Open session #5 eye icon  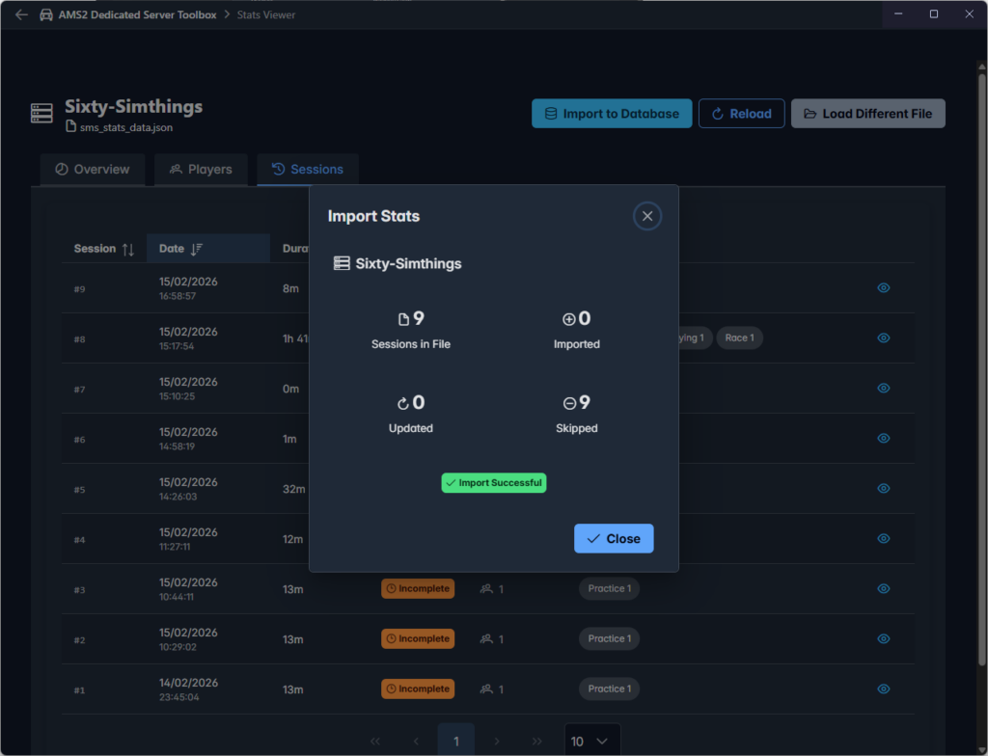coord(883,488)
